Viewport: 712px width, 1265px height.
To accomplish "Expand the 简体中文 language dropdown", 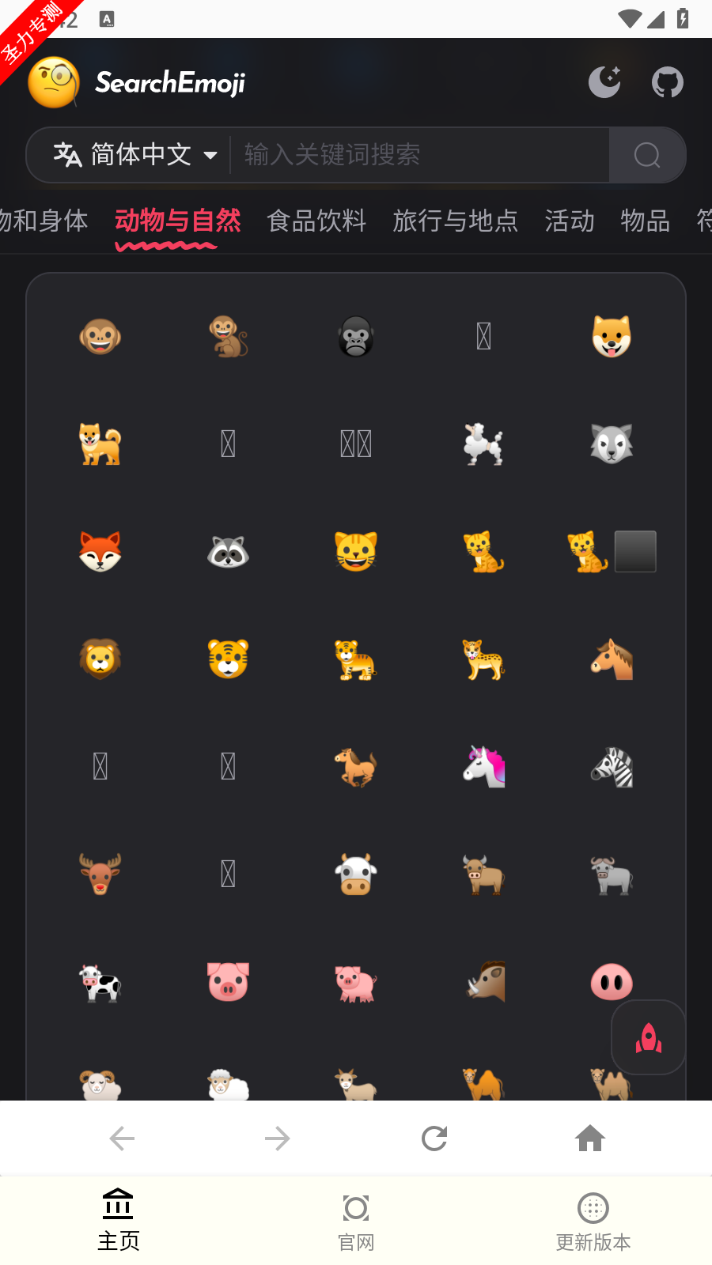I will click(135, 155).
